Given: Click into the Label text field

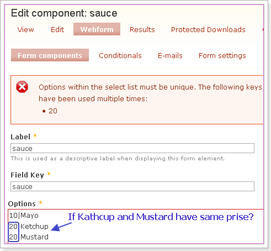Looking at the screenshot, I should (x=132, y=148).
